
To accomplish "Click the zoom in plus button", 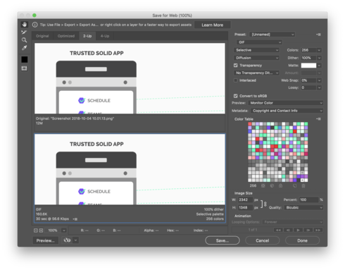I will pos(41,231).
